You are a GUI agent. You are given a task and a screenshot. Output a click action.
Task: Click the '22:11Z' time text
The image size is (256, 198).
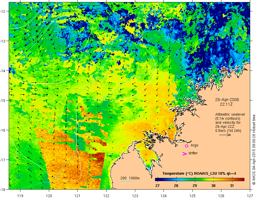(226, 104)
